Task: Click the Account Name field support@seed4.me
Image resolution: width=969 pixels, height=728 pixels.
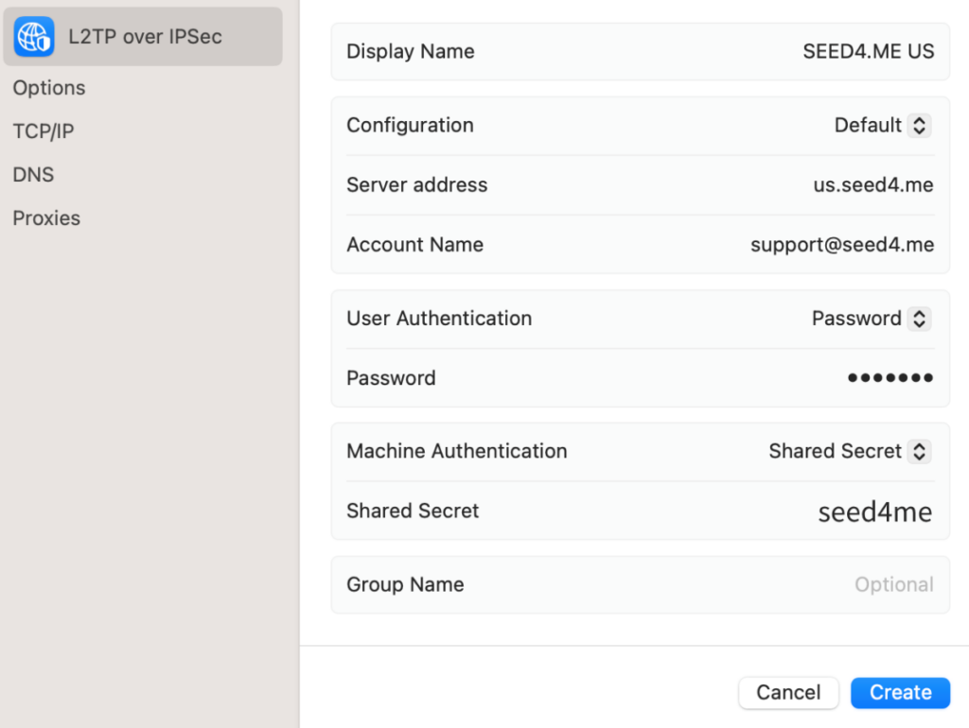Action: click(841, 245)
